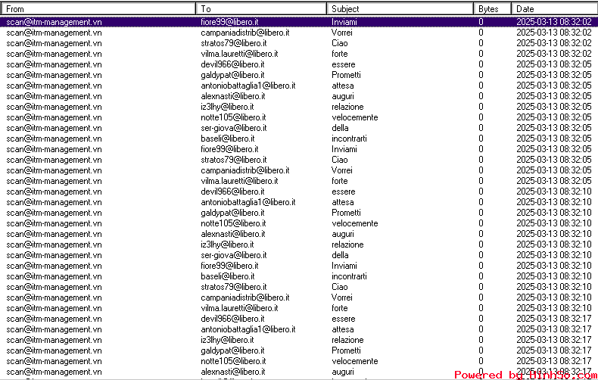Screen dimensions: 598x380
Task: Click vilma.lauretti@libero.it entry at 08:32:05
Action: (299, 181)
